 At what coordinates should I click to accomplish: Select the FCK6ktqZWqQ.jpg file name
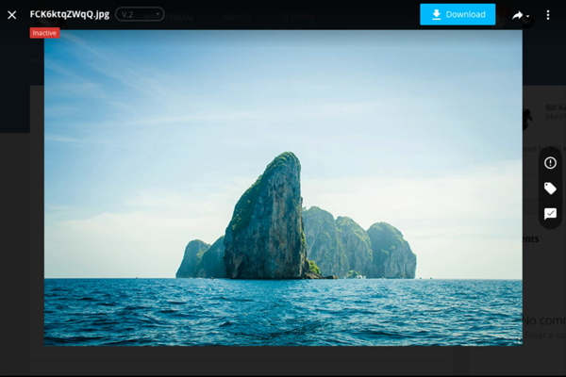tap(70, 14)
